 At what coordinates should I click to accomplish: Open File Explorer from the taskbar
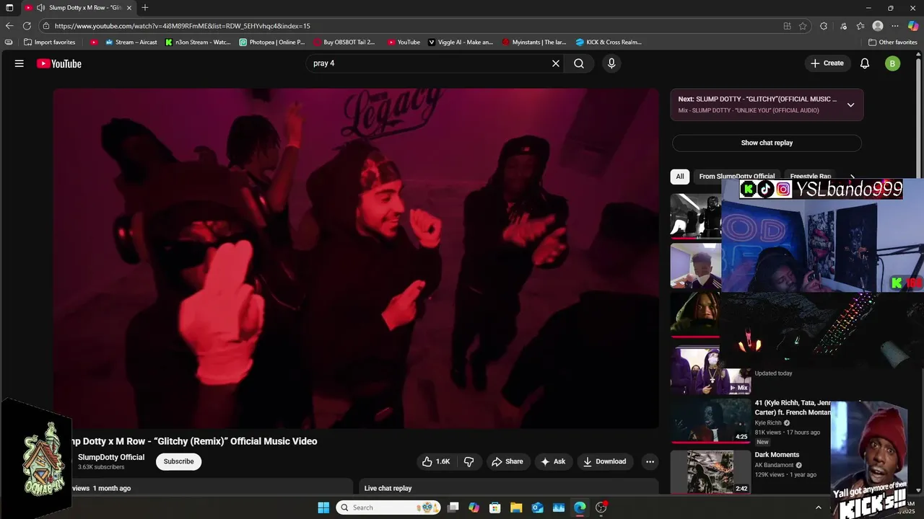517,507
